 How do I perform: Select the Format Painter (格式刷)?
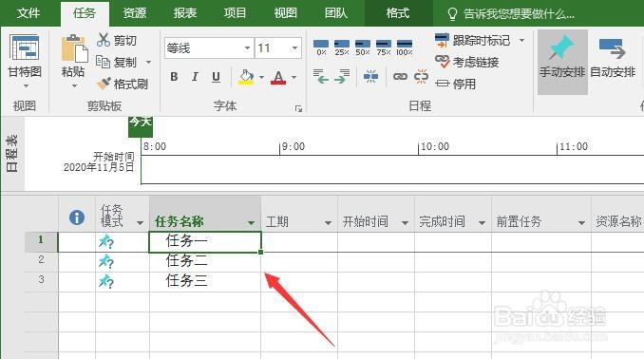point(123,84)
